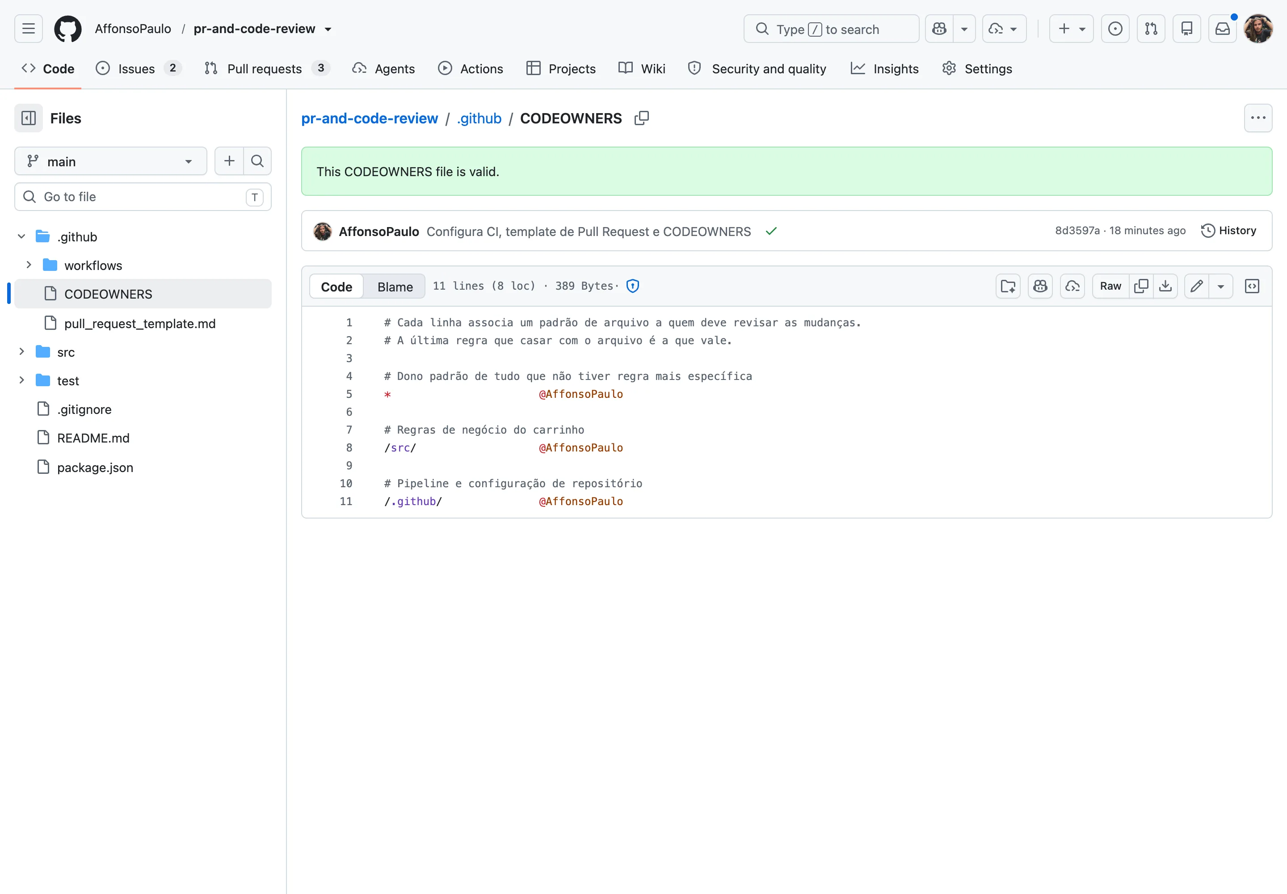Click line number 5 in code
This screenshot has width=1287, height=894.
(349, 394)
